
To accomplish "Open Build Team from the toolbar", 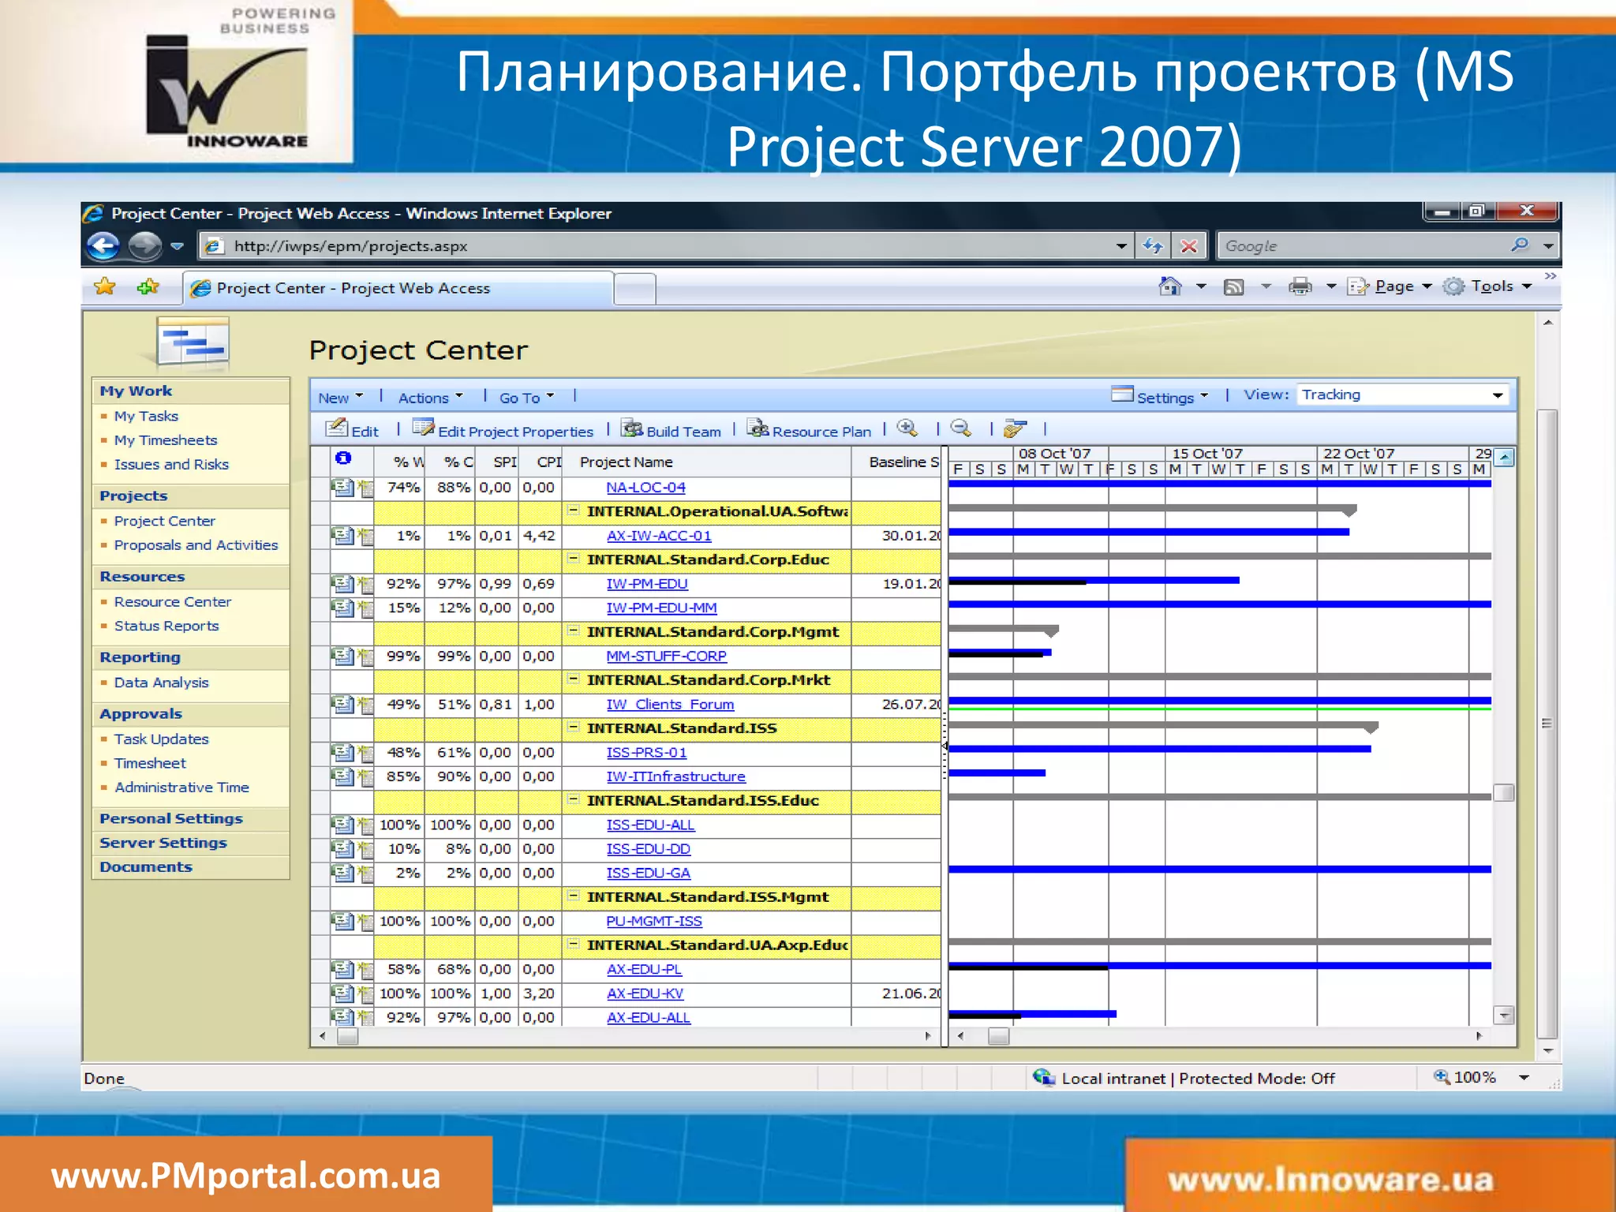I will (x=671, y=429).
